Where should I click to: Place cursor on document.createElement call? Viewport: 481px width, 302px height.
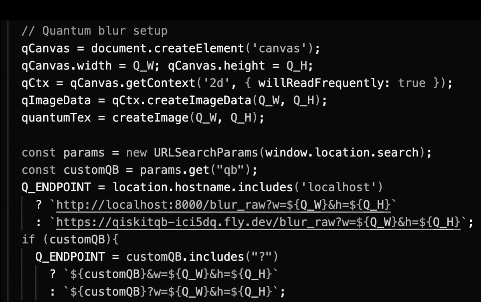tap(168, 49)
